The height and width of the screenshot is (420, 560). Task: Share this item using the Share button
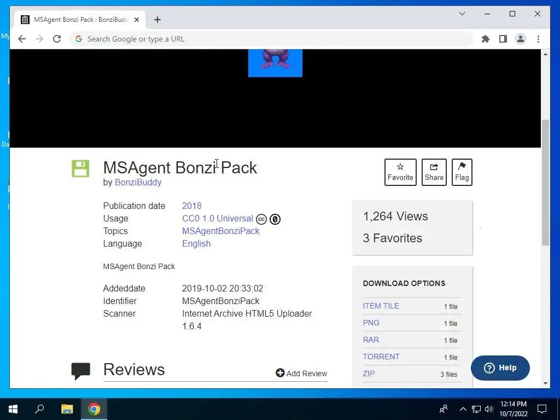pos(434,172)
